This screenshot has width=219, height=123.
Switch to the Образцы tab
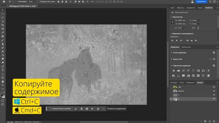point(180,8)
